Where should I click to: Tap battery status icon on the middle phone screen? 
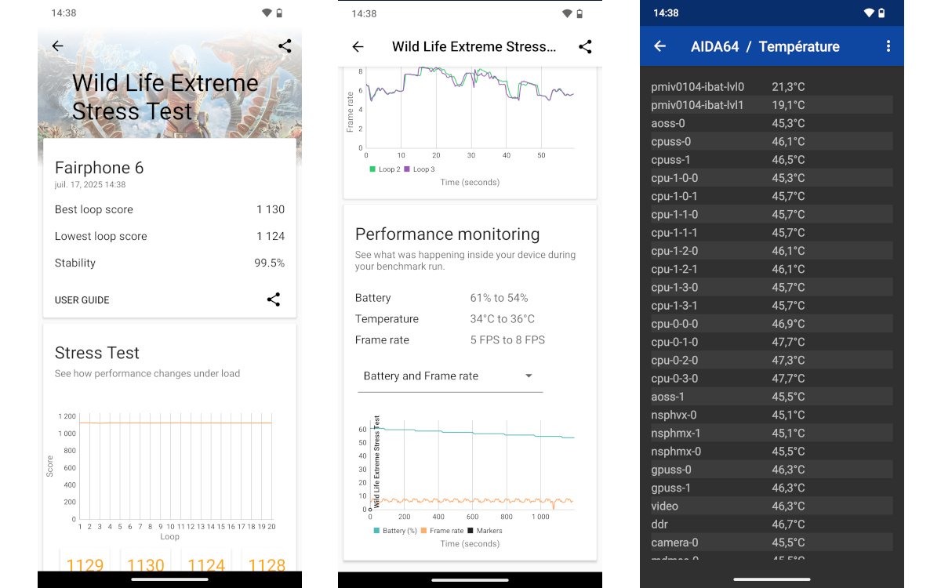(579, 13)
